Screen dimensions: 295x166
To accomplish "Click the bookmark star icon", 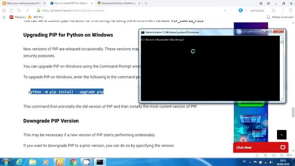I will tap(4, 18).
